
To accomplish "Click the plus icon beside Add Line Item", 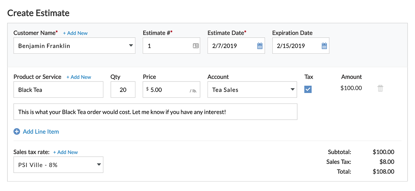I will coord(17,132).
